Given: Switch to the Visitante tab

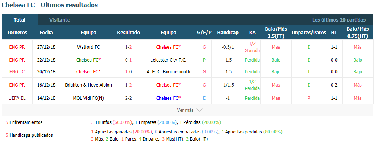Looking at the screenshot, I should tap(60, 20).
